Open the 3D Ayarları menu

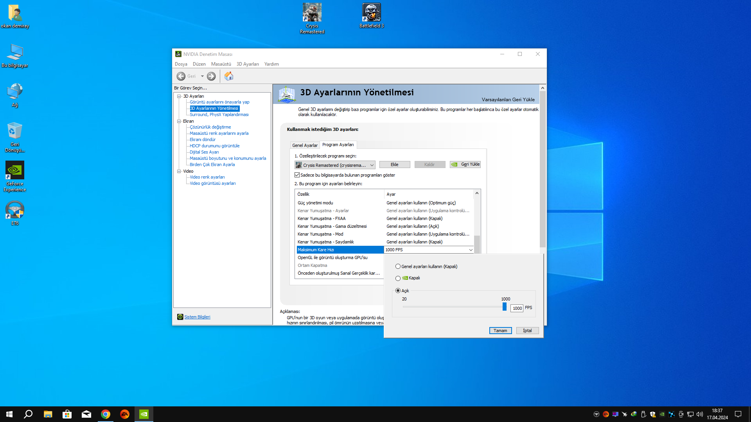247,64
